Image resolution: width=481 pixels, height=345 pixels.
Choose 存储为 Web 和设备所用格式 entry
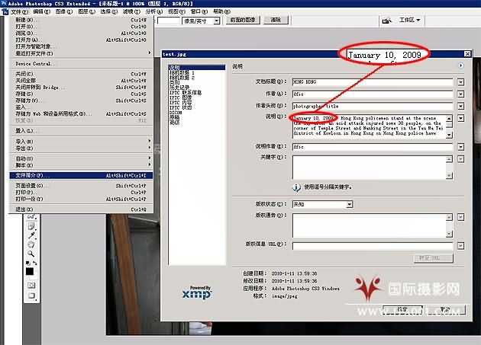(81, 114)
